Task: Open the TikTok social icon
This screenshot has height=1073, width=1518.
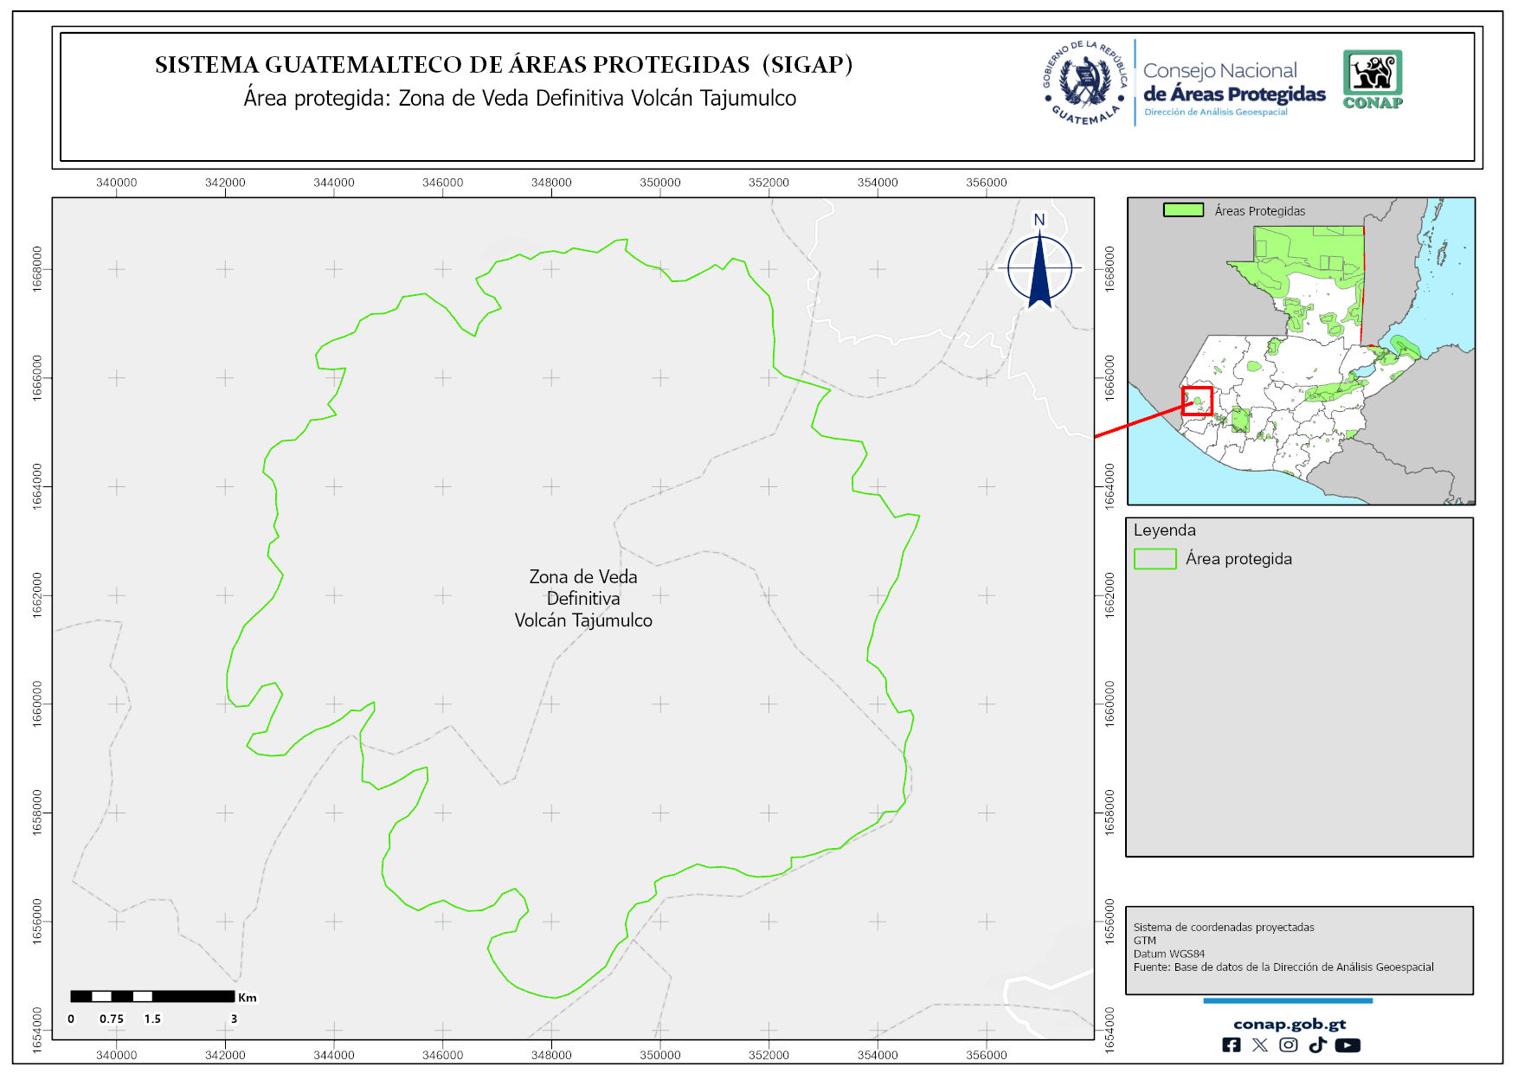Action: pyautogui.click(x=1317, y=1045)
